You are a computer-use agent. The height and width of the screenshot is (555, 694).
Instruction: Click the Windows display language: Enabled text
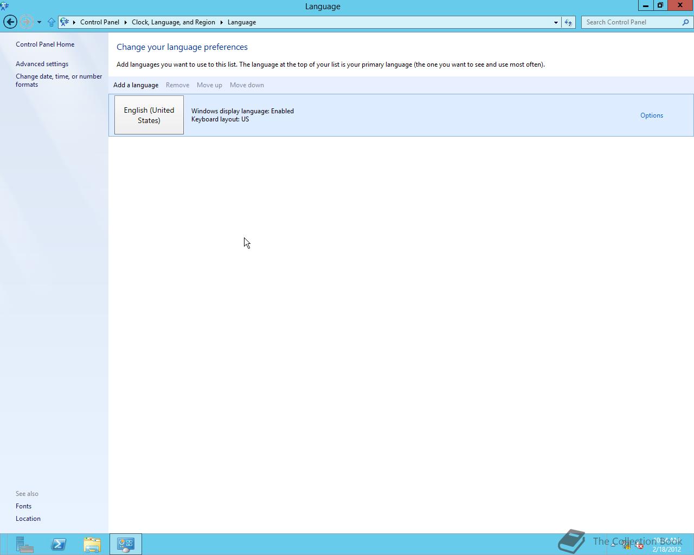point(242,111)
